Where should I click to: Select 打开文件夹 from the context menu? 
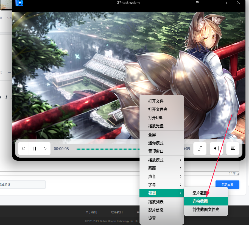tap(162, 109)
